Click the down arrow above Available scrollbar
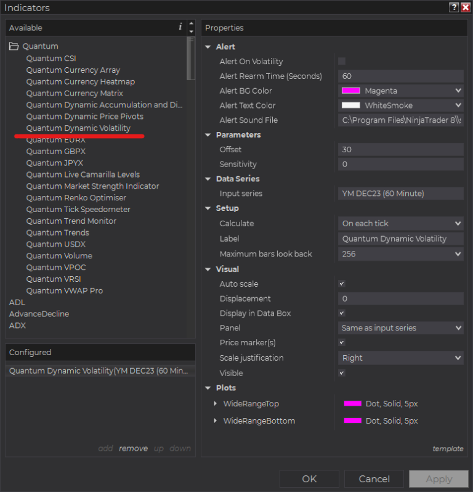The width and height of the screenshot is (473, 492). tap(191, 31)
